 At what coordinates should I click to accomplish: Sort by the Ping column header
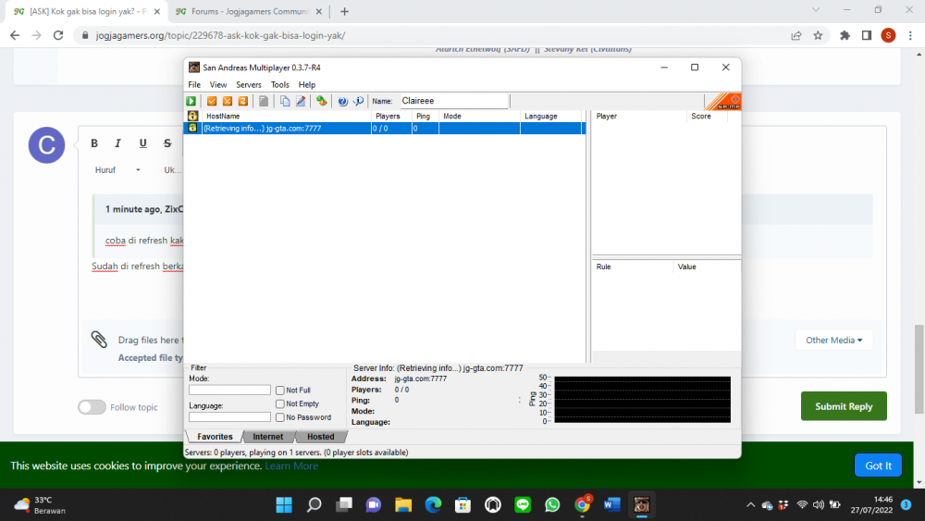tap(425, 117)
